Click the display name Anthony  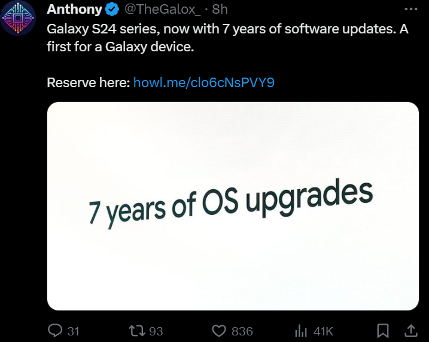point(74,10)
